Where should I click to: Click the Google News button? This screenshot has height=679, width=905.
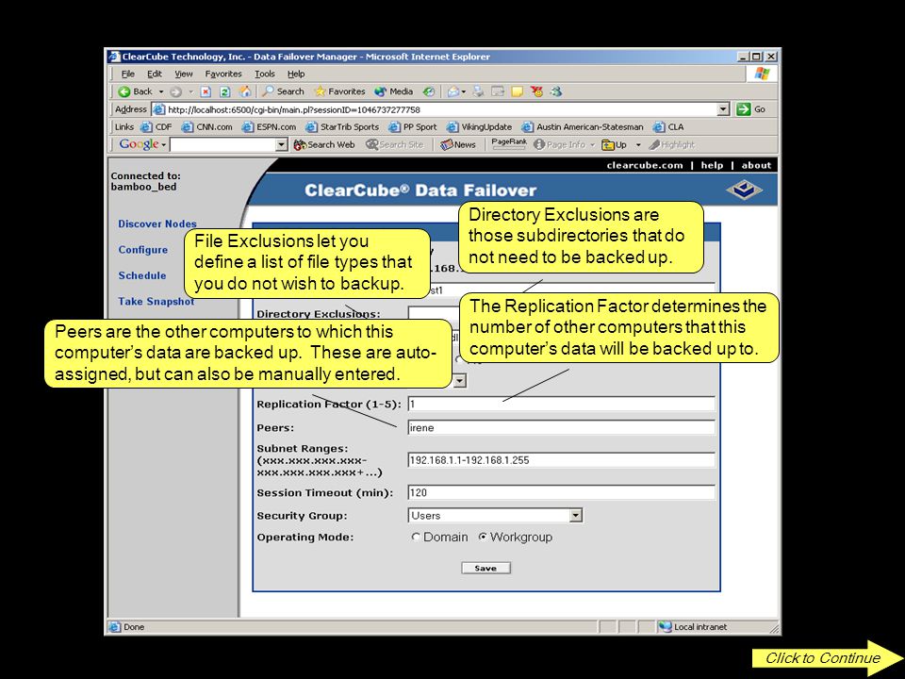(x=458, y=144)
